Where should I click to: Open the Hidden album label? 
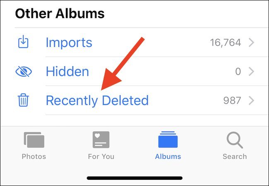(x=67, y=72)
